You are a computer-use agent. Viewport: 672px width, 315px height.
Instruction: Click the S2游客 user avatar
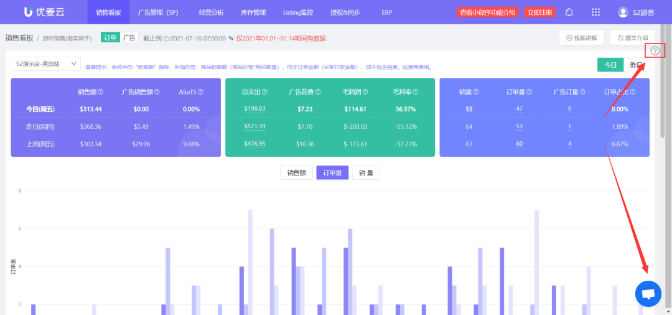(x=623, y=12)
